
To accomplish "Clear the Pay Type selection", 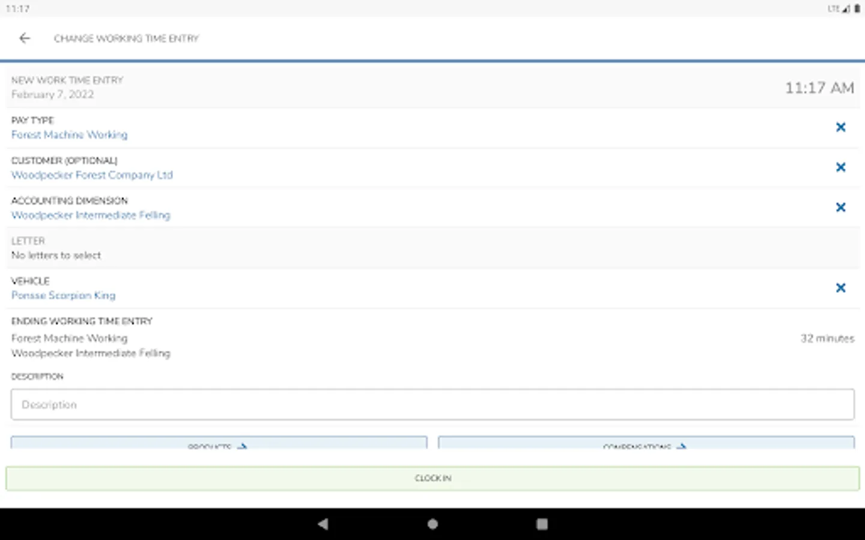I will click(840, 127).
